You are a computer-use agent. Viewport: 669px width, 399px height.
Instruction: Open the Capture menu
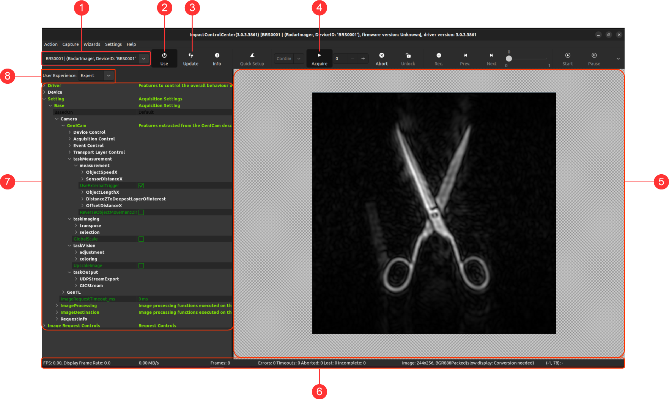(x=70, y=44)
